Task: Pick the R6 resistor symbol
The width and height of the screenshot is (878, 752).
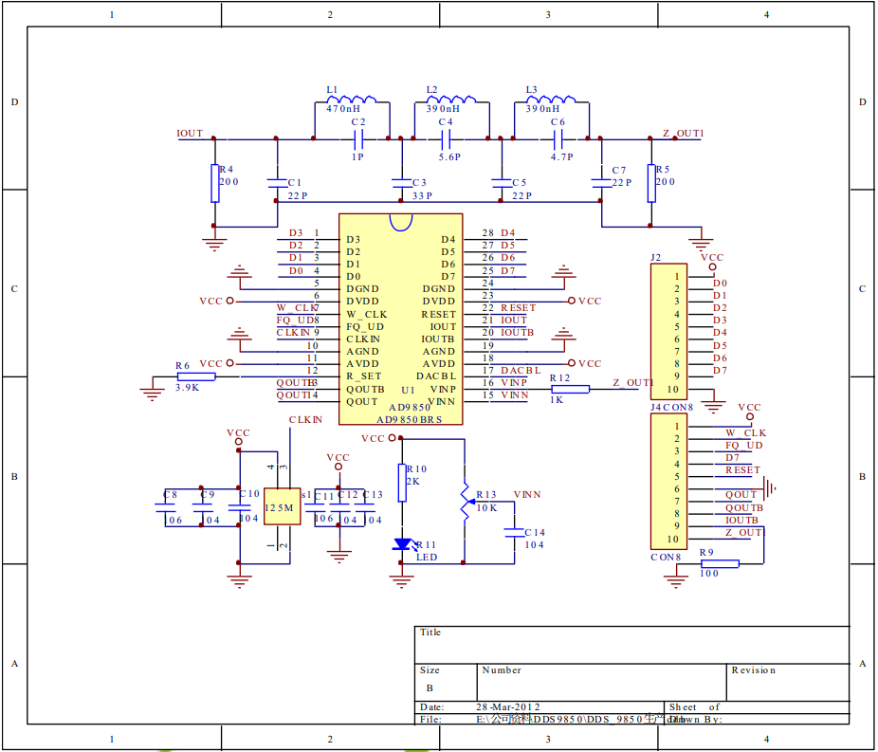Action: 196,376
